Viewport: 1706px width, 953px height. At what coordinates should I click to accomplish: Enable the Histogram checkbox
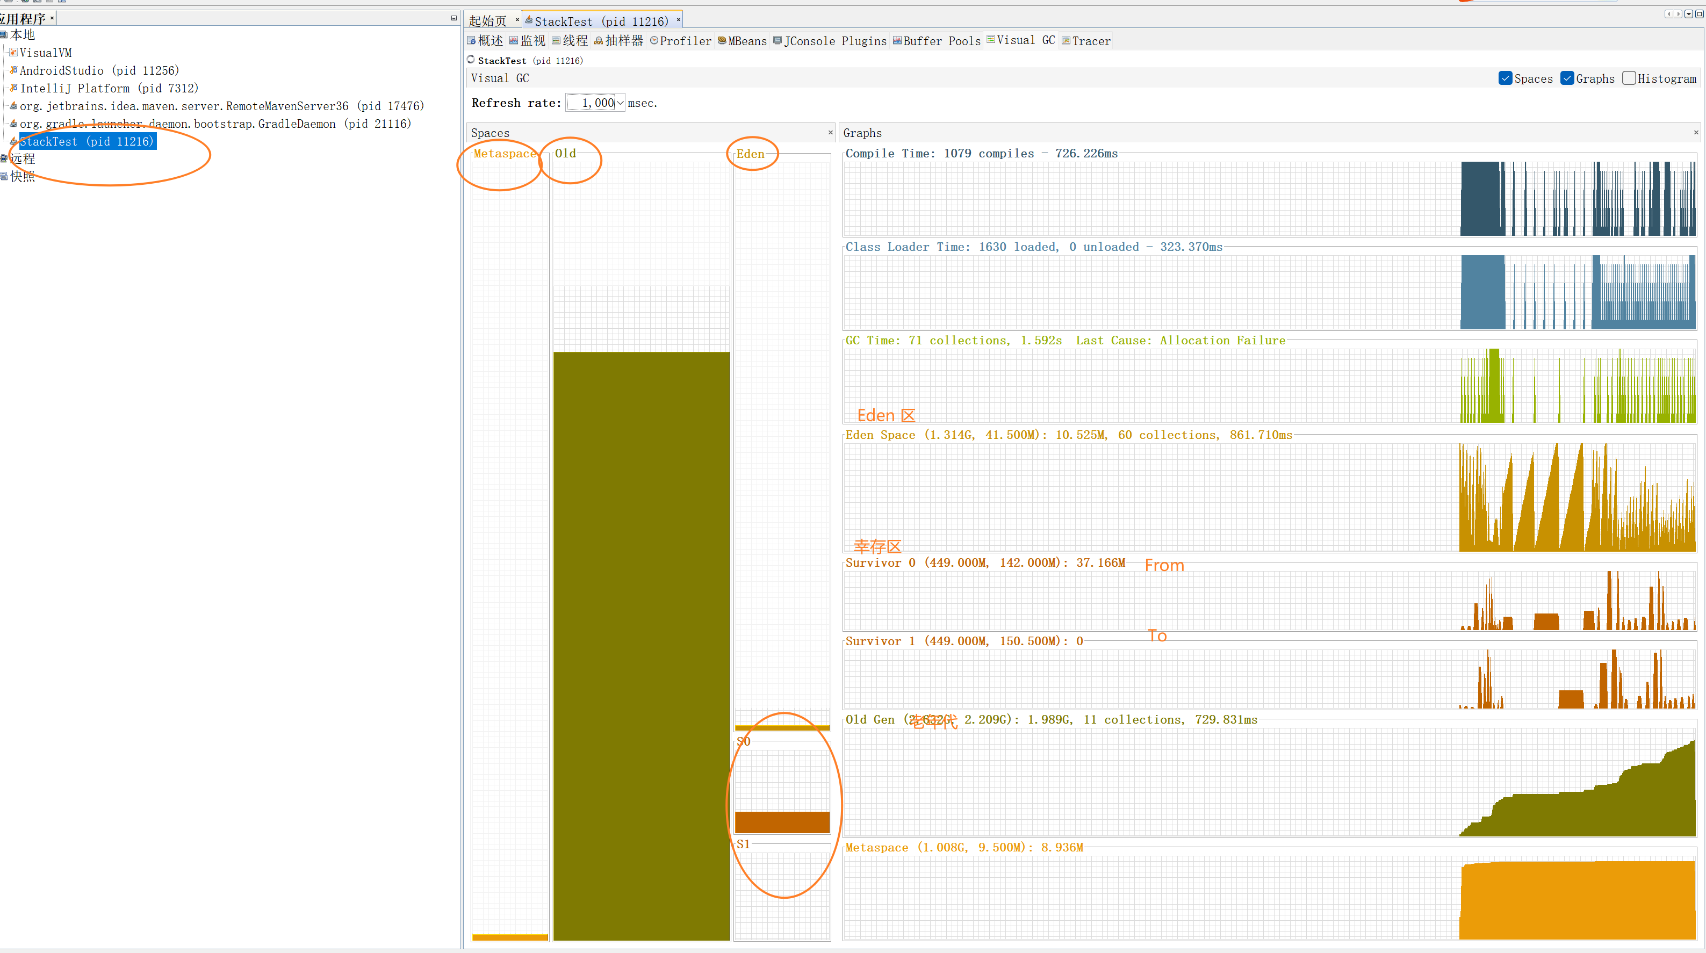tap(1629, 78)
